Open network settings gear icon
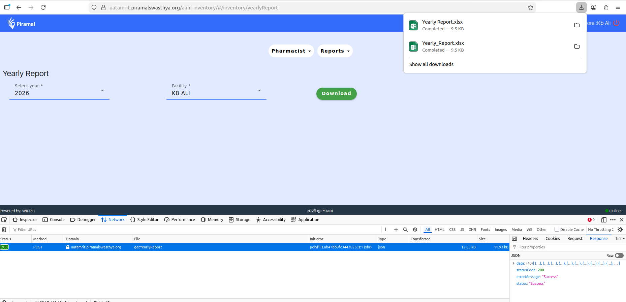This screenshot has width=626, height=302. pyautogui.click(x=620, y=230)
